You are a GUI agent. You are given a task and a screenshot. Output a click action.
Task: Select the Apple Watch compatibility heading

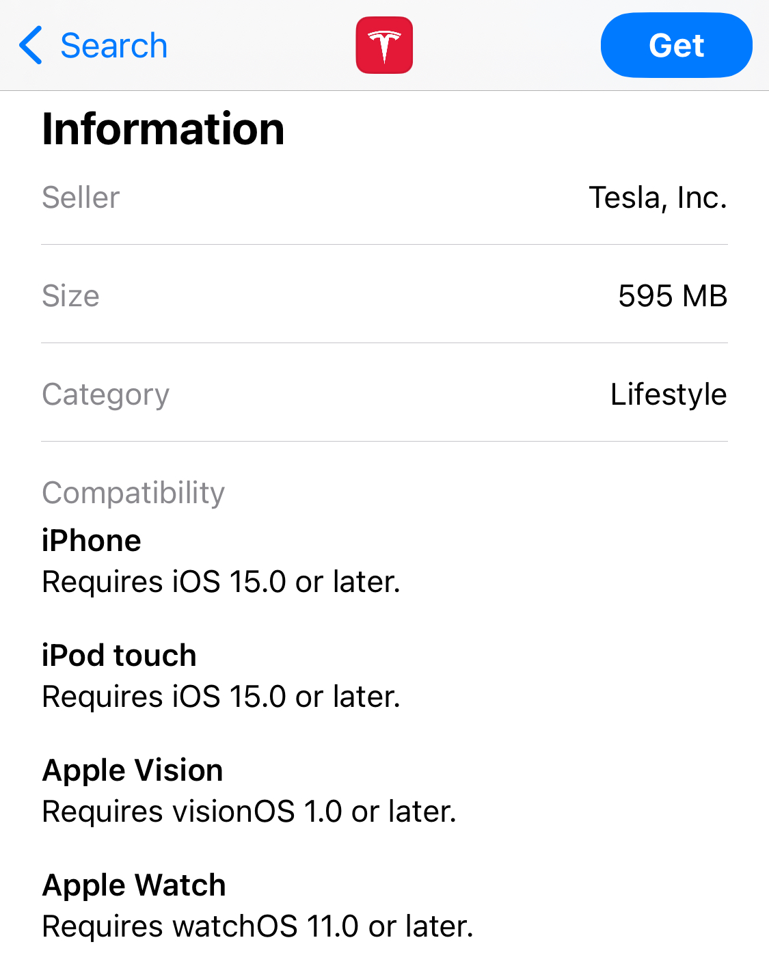tap(134, 885)
